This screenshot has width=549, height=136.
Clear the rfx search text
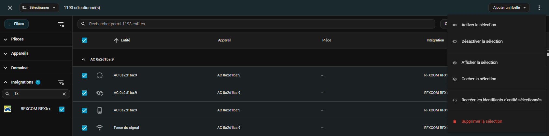(x=64, y=94)
